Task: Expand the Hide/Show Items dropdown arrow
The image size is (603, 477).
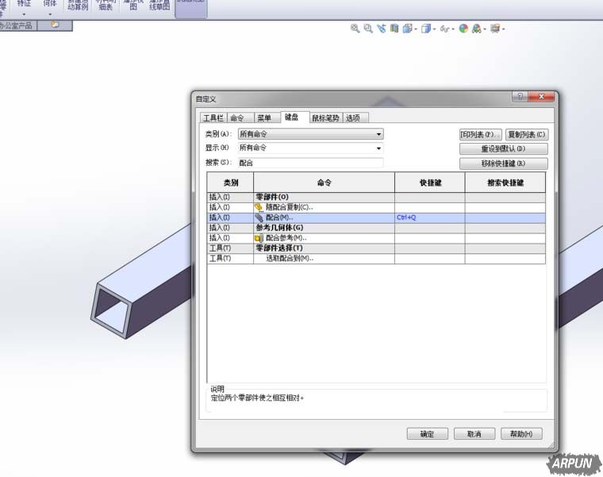Action: (x=453, y=29)
